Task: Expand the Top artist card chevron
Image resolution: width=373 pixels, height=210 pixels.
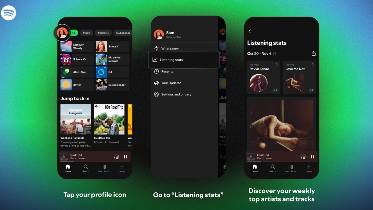Action: point(277,64)
